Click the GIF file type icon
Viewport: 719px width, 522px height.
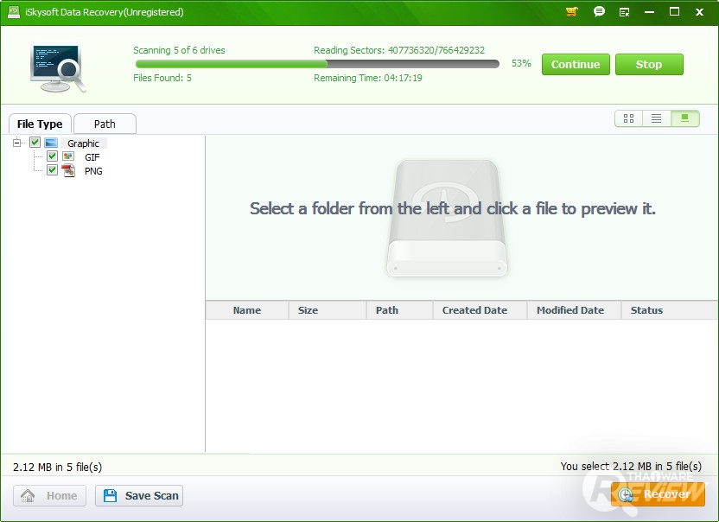coord(68,156)
